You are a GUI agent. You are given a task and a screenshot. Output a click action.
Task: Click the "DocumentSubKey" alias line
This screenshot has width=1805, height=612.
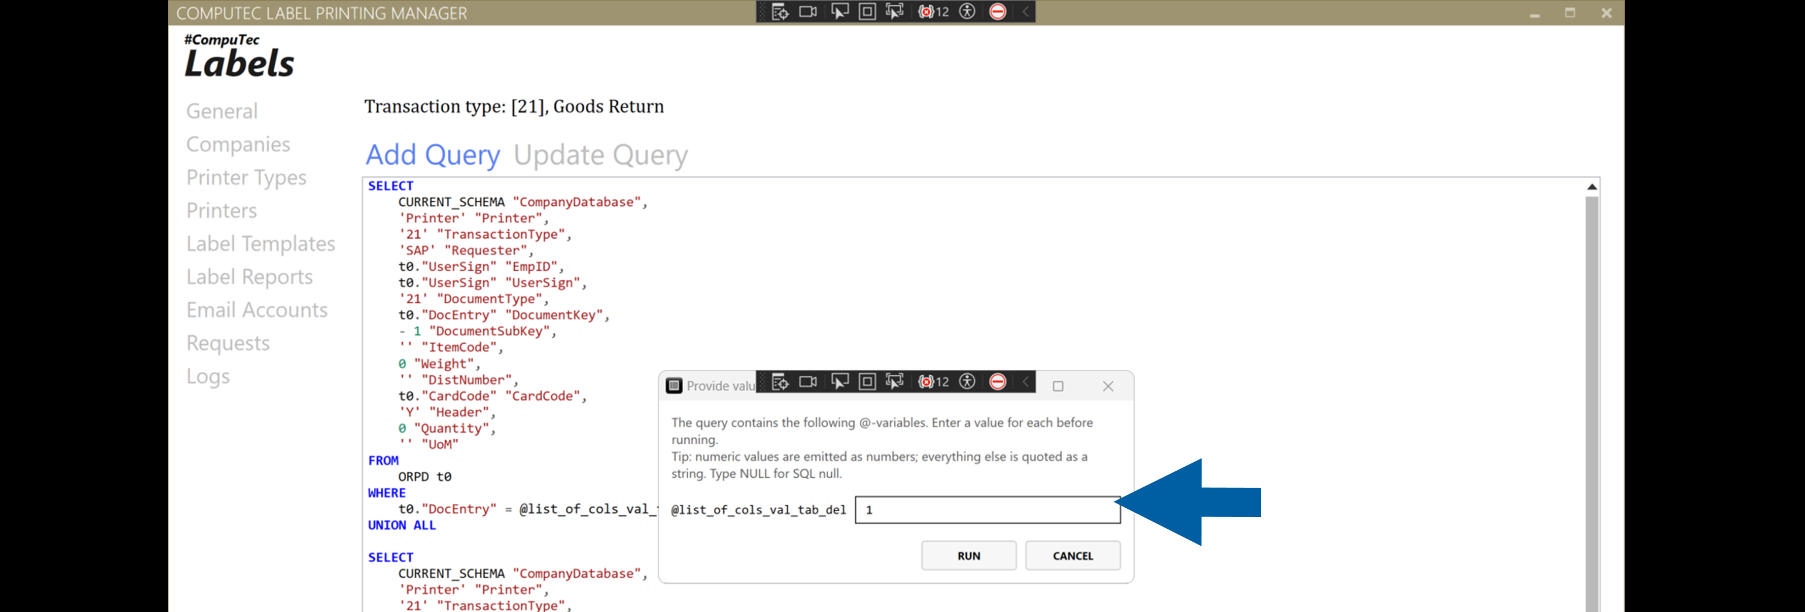pos(477,332)
